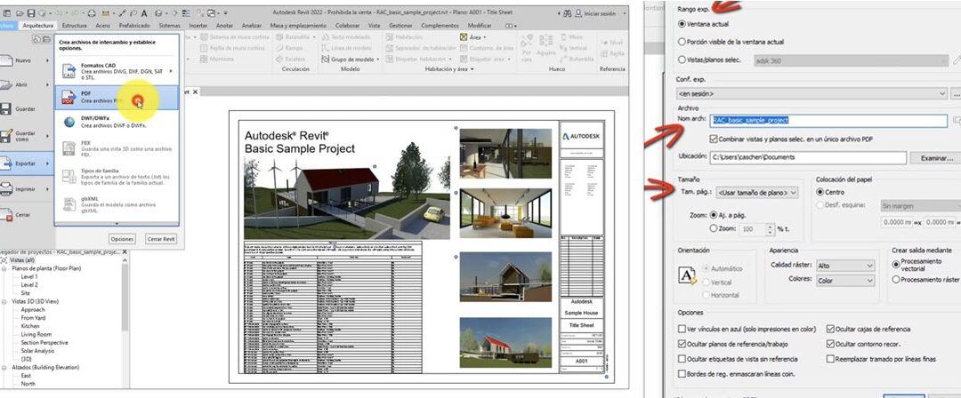This screenshot has width=961, height=398.
Task: Open the Tam. pág. size dropdown
Action: pyautogui.click(x=757, y=193)
